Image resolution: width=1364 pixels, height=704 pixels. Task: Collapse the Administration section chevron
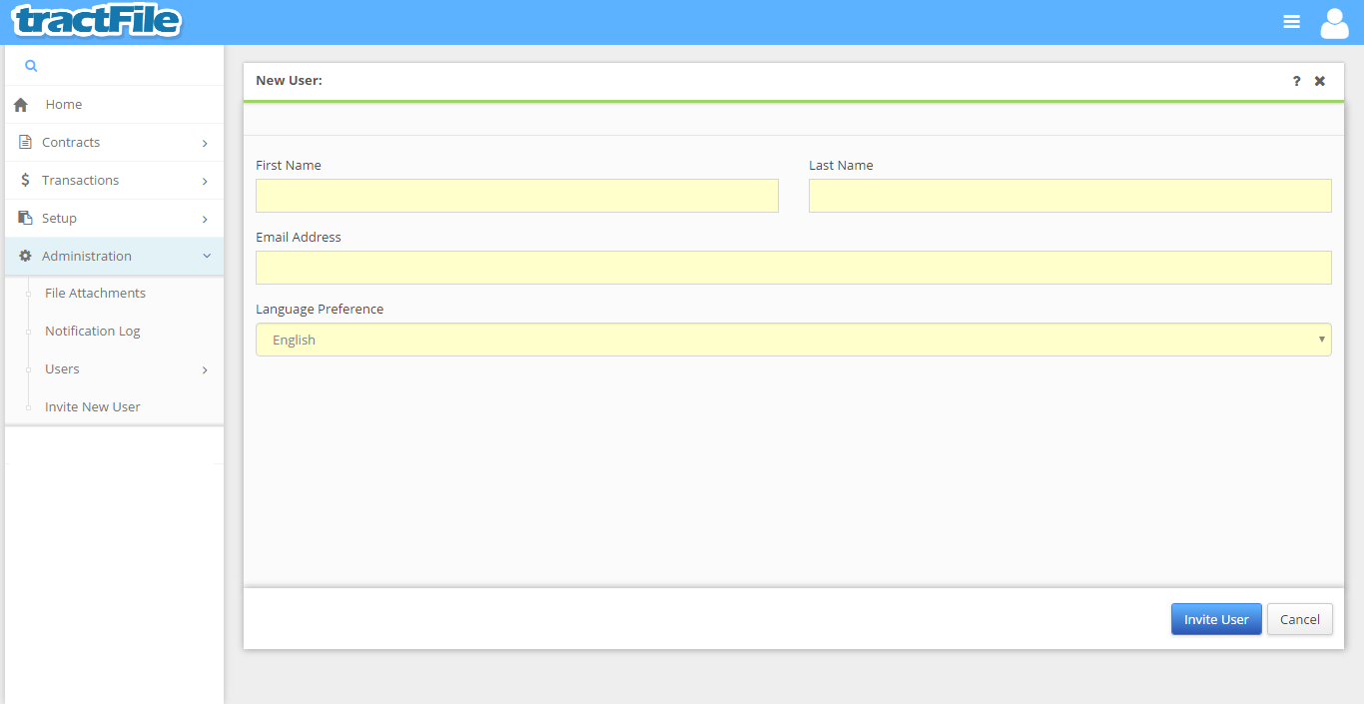pyautogui.click(x=206, y=257)
